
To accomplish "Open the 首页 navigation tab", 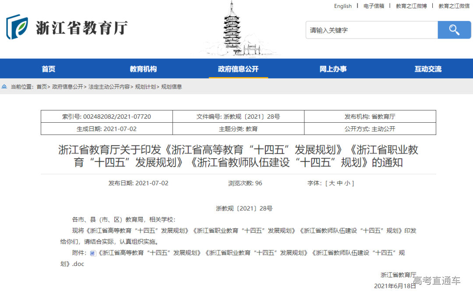I will tap(47, 68).
